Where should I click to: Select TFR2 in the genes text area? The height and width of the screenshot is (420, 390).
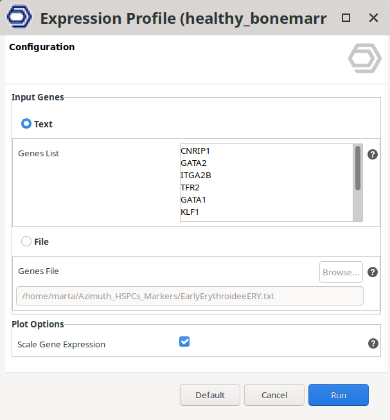coord(190,187)
